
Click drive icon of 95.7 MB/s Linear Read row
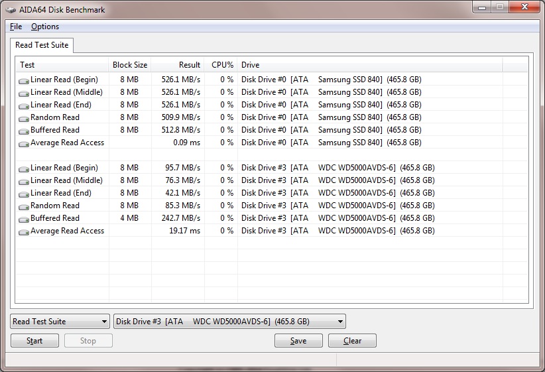tap(24, 169)
